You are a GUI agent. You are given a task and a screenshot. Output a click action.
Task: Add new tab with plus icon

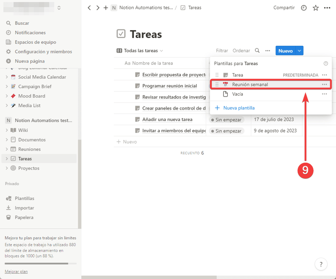pyautogui.click(x=106, y=8)
